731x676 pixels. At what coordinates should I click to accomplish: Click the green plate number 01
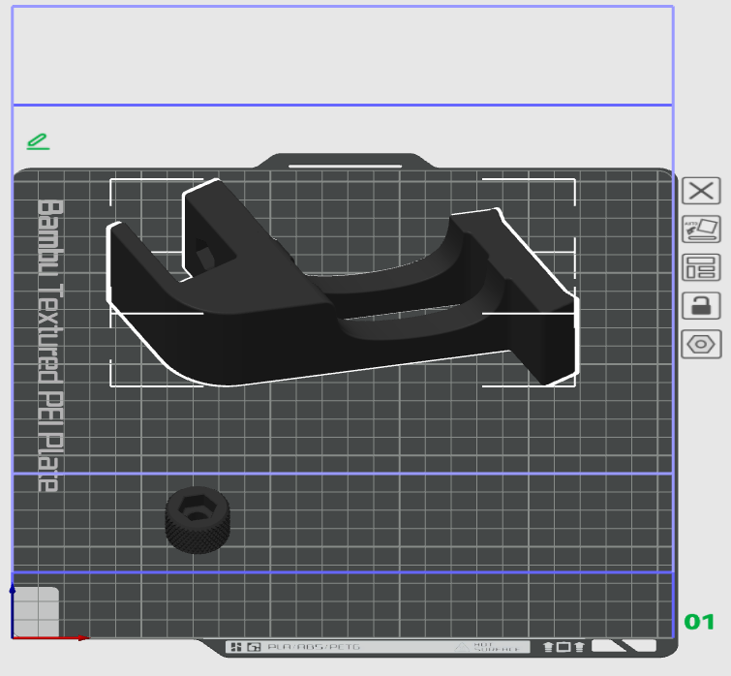pos(699,622)
